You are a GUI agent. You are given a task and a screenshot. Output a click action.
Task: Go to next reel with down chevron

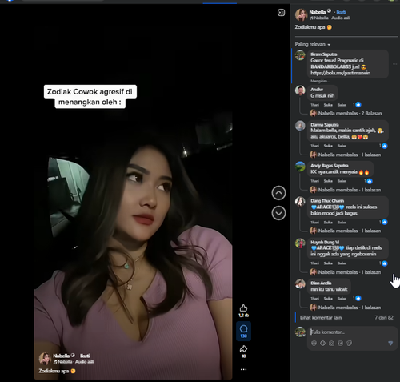coord(278,213)
